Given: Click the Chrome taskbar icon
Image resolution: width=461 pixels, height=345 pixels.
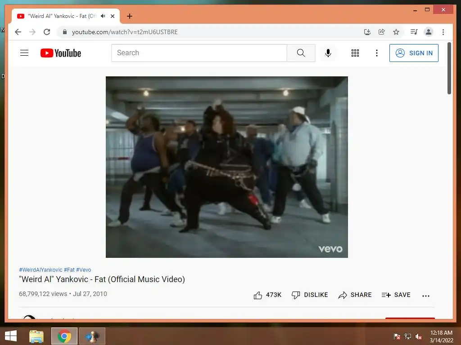Looking at the screenshot, I should point(64,336).
